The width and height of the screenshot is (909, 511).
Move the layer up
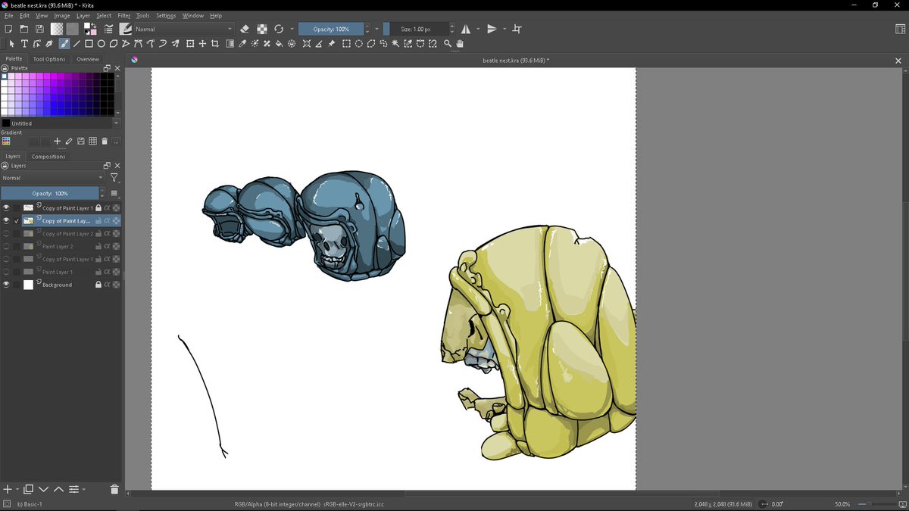pos(58,490)
